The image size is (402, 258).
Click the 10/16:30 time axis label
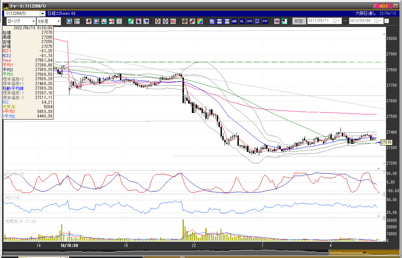(x=69, y=246)
